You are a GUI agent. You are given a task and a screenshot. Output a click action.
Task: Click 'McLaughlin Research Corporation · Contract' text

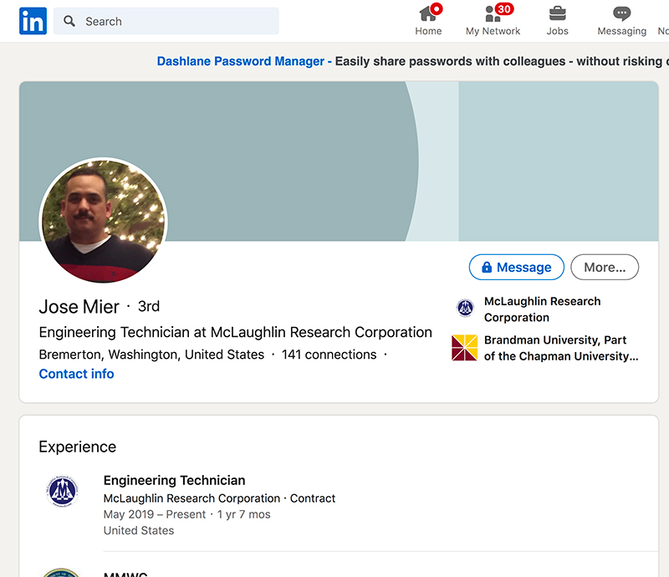click(x=219, y=498)
